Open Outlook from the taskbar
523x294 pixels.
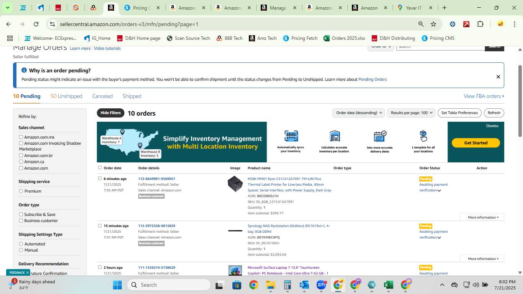point(304,285)
